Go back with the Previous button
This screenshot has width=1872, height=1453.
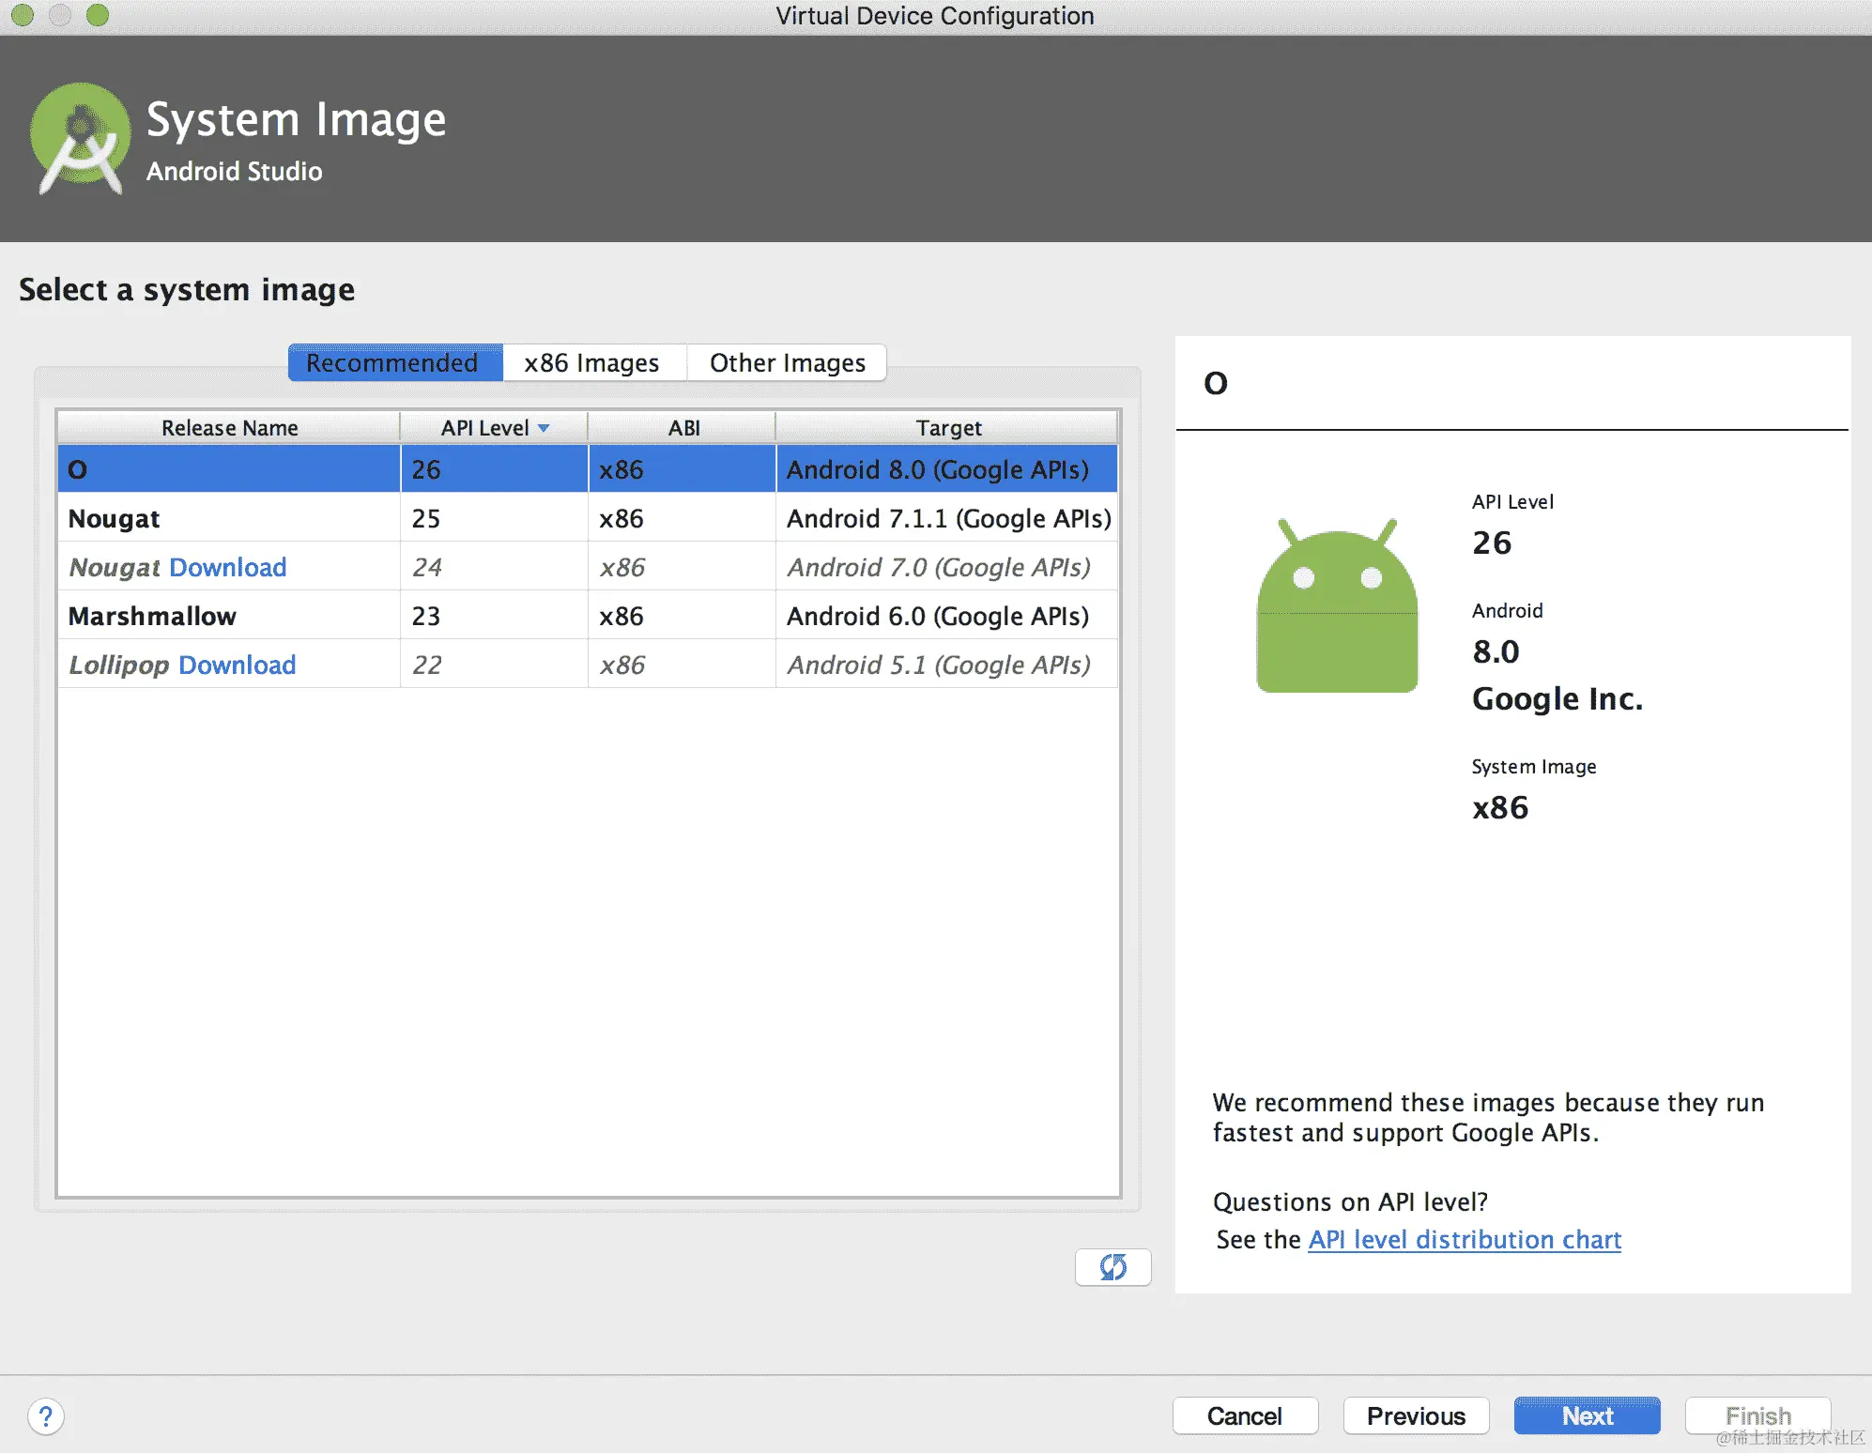[1415, 1415]
